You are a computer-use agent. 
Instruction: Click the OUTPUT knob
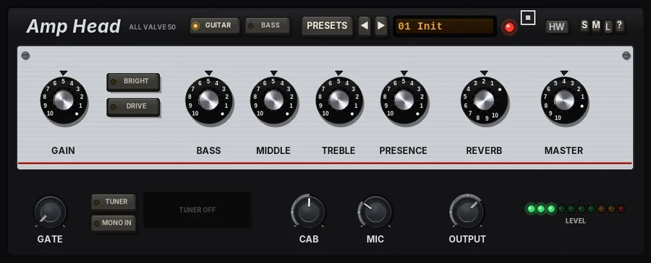467,211
